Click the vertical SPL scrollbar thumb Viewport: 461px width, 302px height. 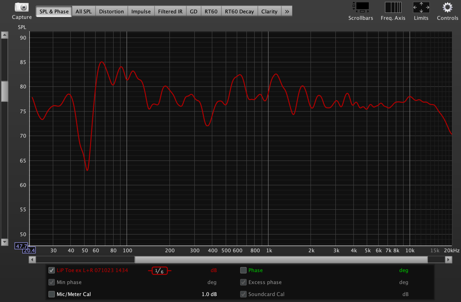click(x=4, y=91)
